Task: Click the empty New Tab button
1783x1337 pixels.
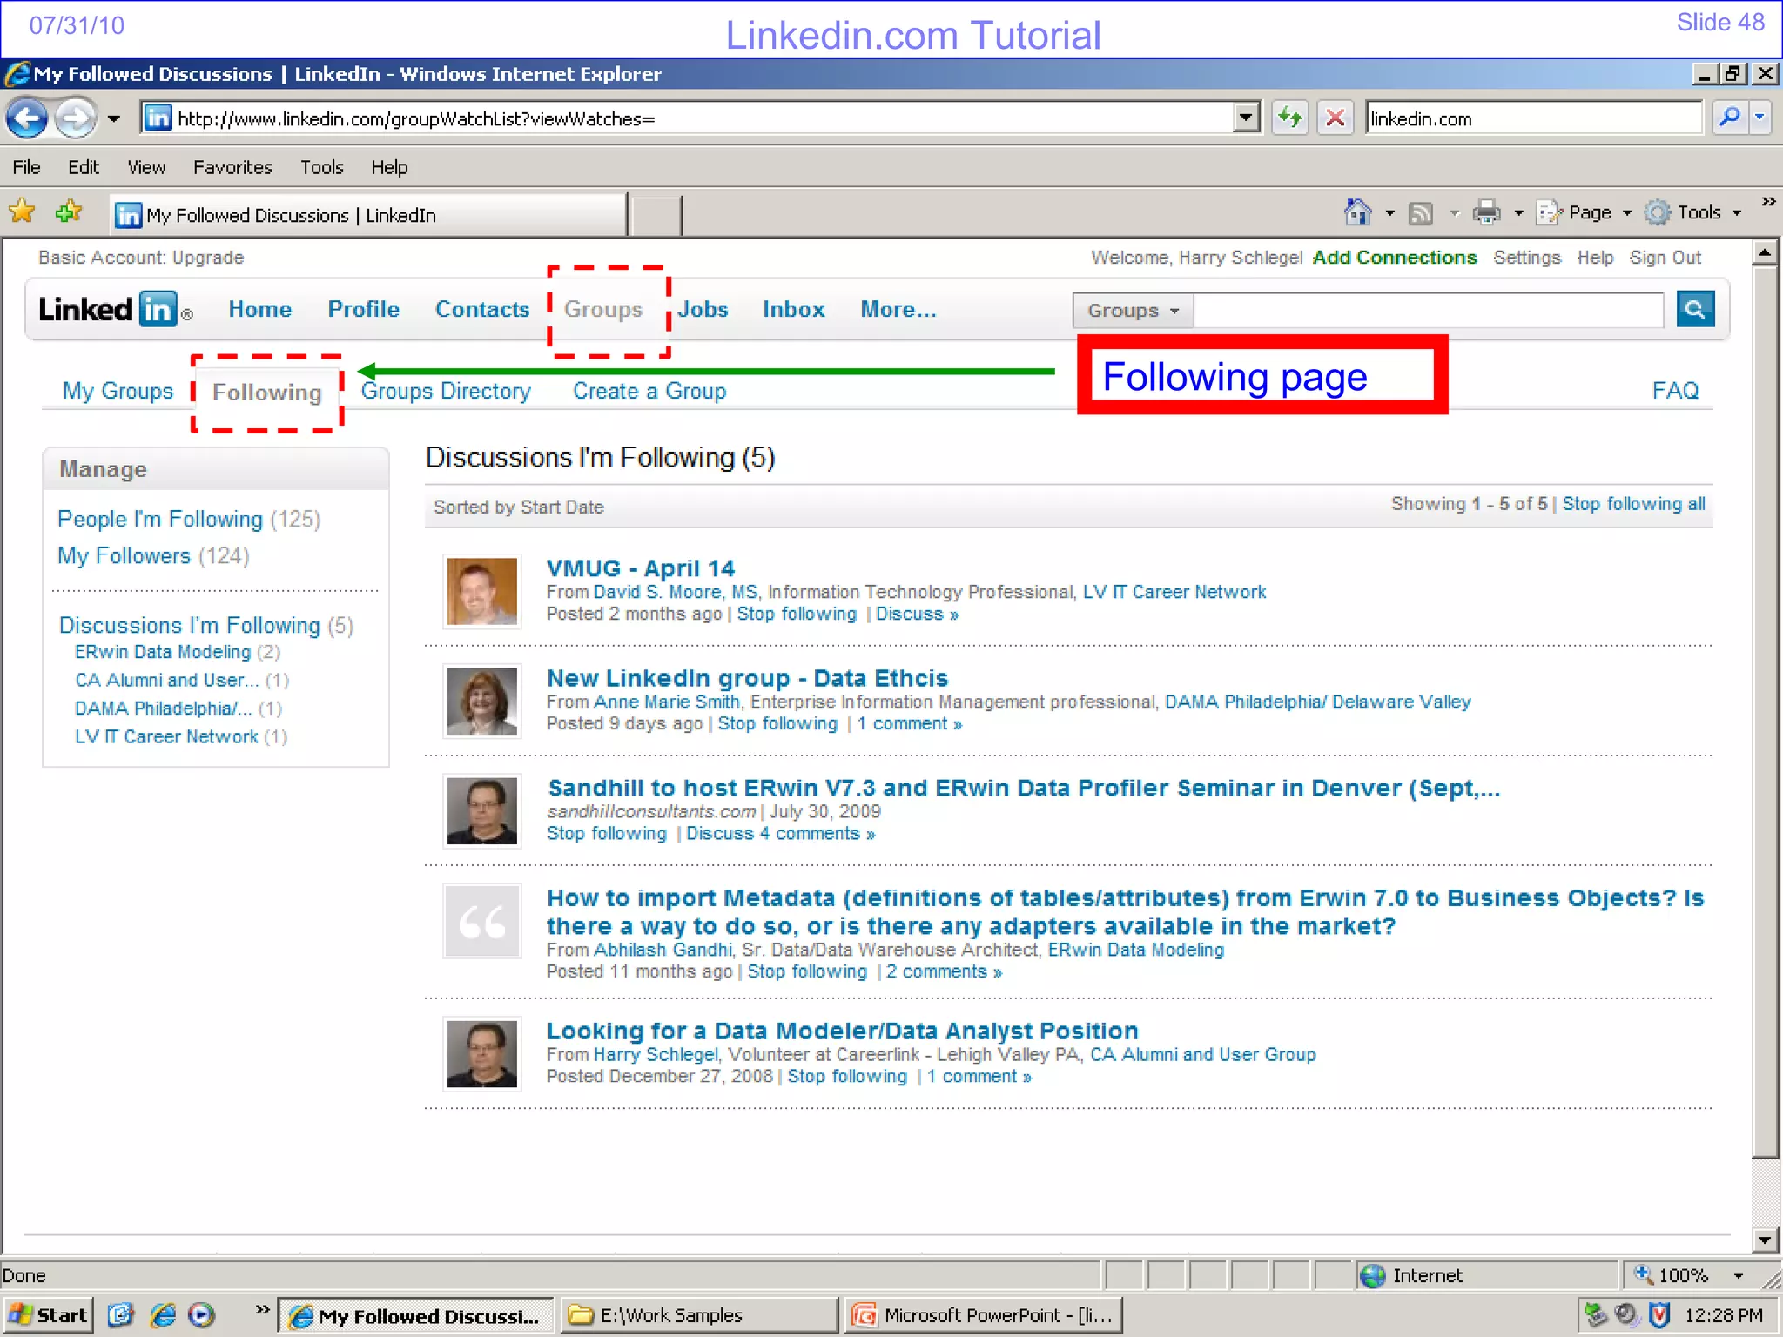Action: 656,215
